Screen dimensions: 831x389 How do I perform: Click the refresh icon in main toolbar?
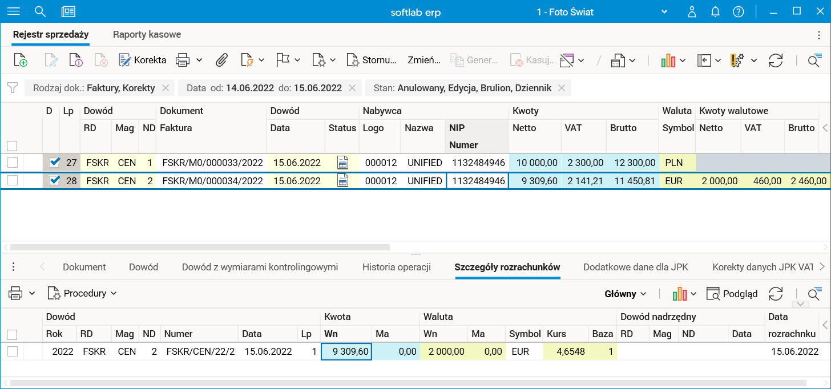point(775,60)
